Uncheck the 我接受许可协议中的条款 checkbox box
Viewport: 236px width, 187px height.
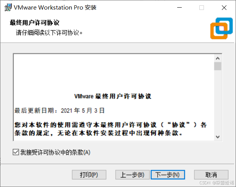tap(16, 152)
